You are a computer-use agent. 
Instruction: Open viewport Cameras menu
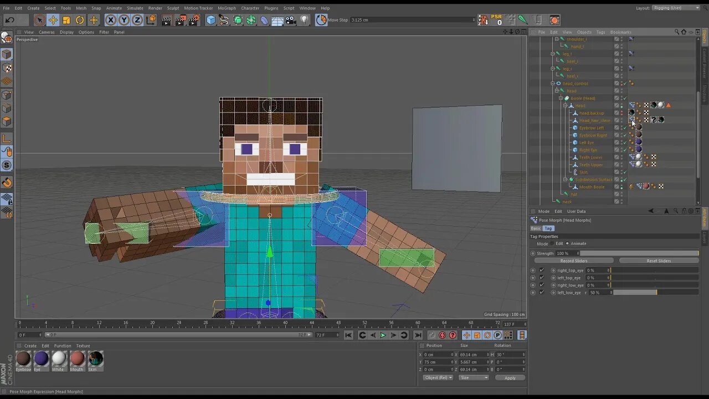(x=47, y=32)
